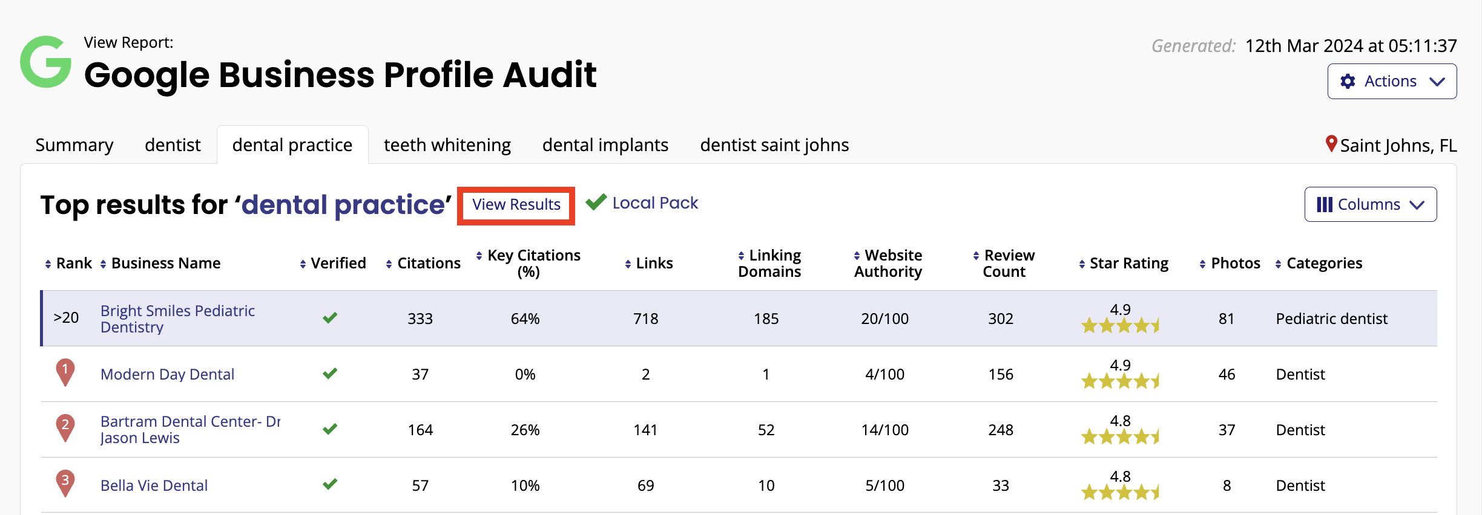Sort table by the Links column
The image size is (1482, 515).
[649, 264]
